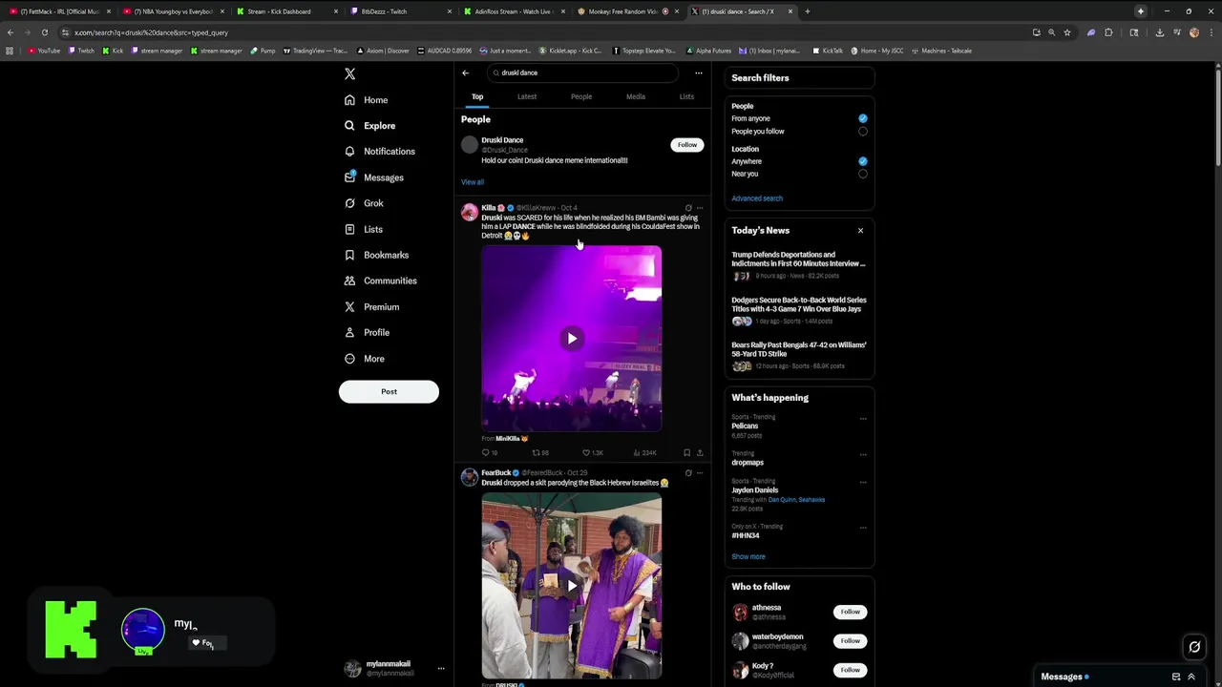Viewport: 1222px width, 687px height.
Task: Open Lists in the X sidebar
Action: point(364,229)
